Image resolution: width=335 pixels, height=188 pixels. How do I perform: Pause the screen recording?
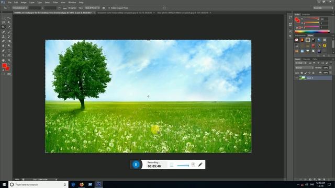(x=136, y=164)
